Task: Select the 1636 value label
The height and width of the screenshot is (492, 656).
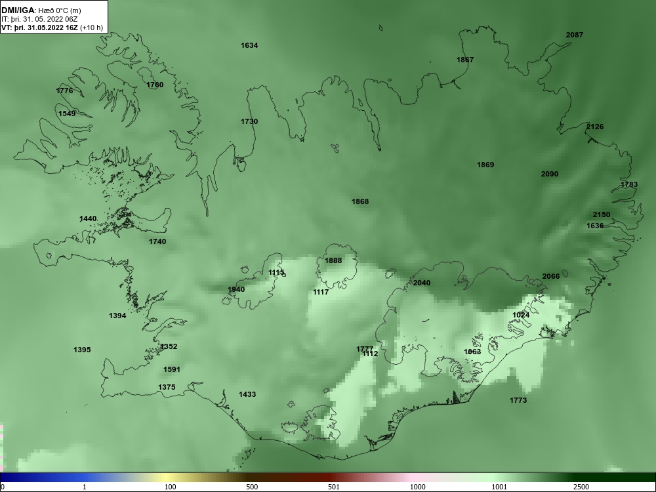Action: pyautogui.click(x=595, y=226)
